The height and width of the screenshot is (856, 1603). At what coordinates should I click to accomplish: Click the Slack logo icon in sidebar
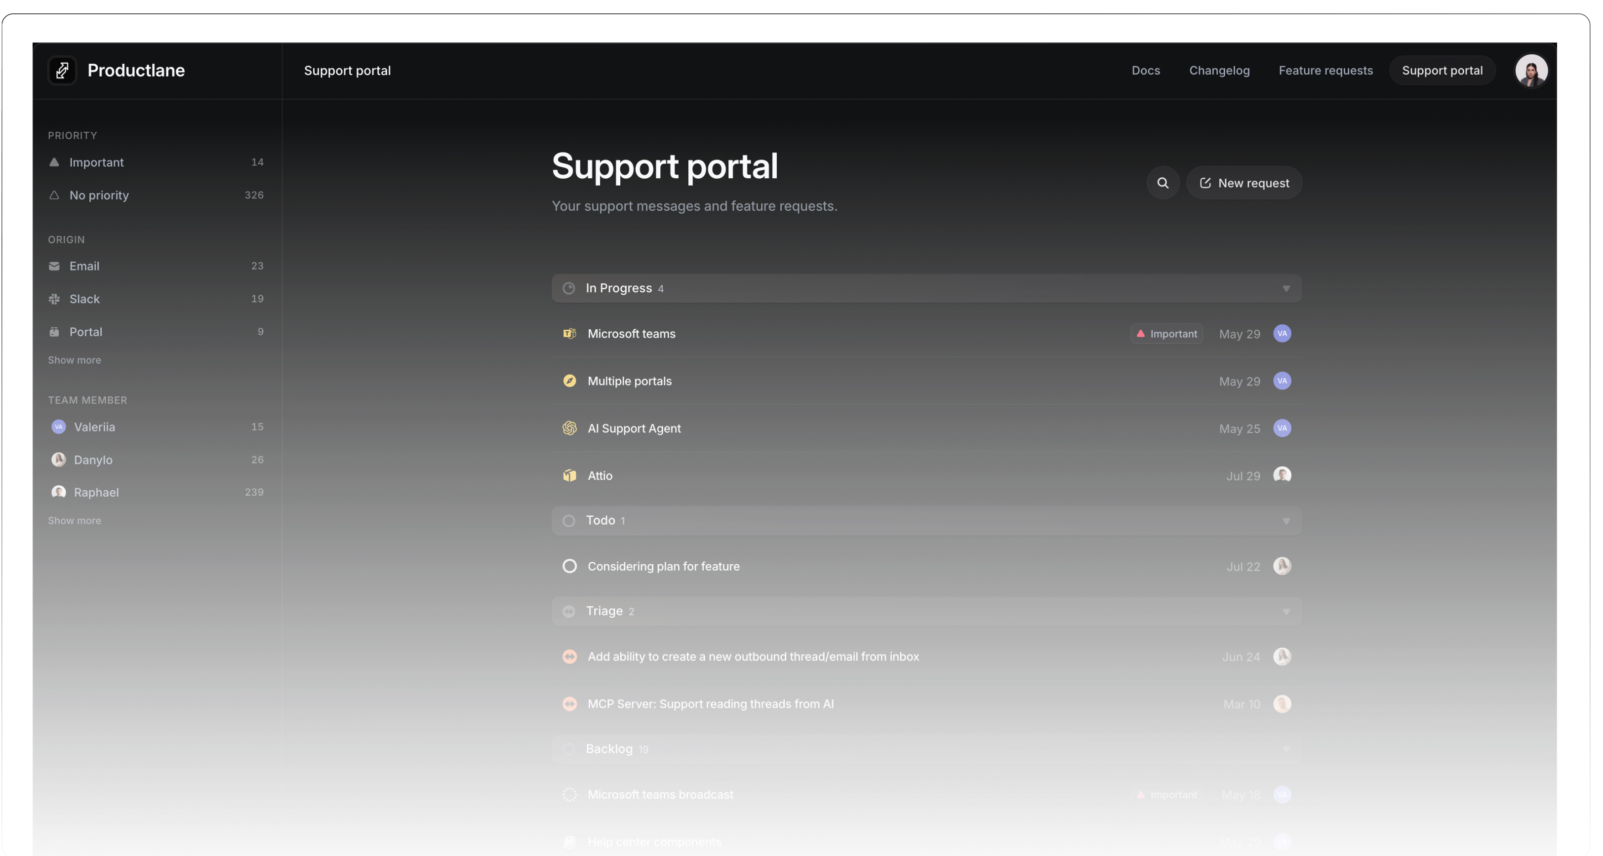coord(54,299)
